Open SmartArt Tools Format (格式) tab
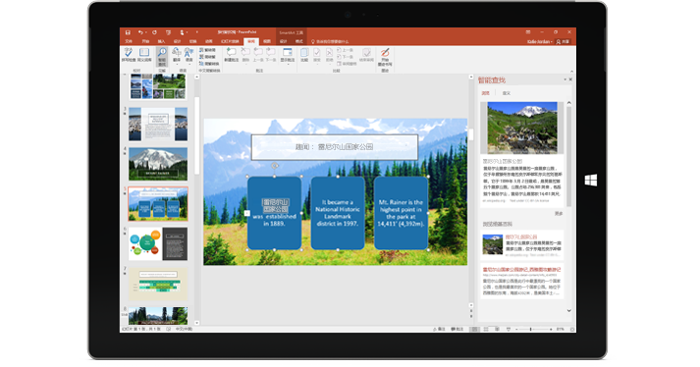This screenshot has width=700, height=367. (x=299, y=41)
